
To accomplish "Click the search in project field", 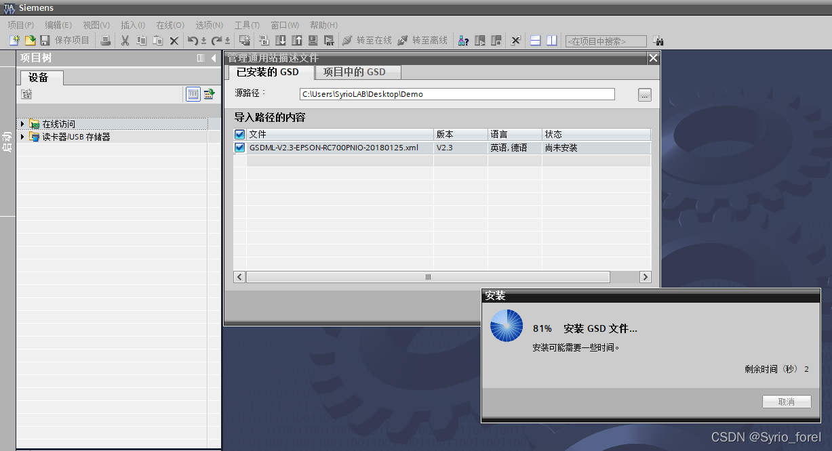I will [x=606, y=41].
